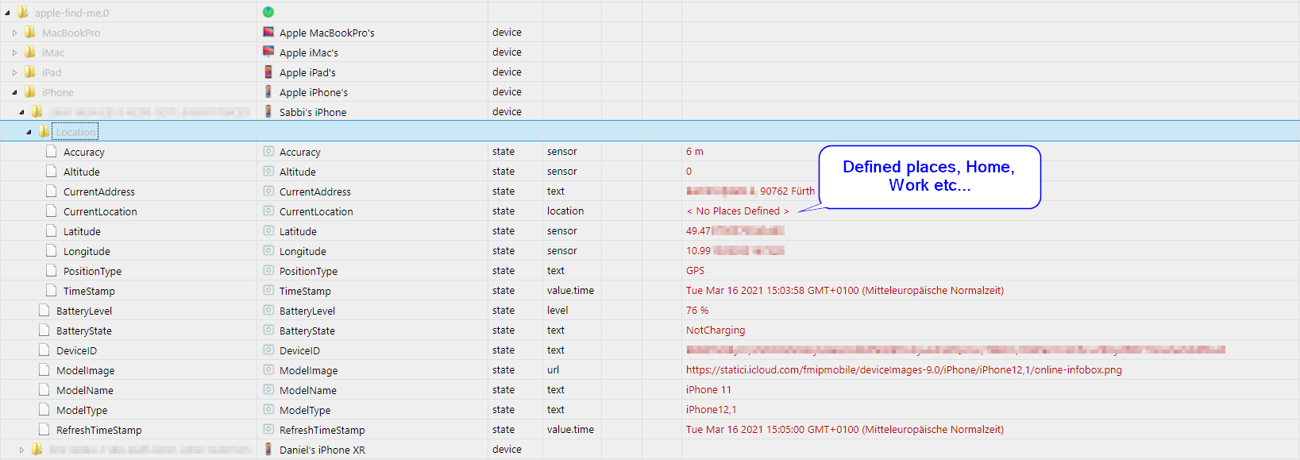Select the TimeStamp state in the tree
Viewport: 1300px width, 460px height.
point(89,291)
